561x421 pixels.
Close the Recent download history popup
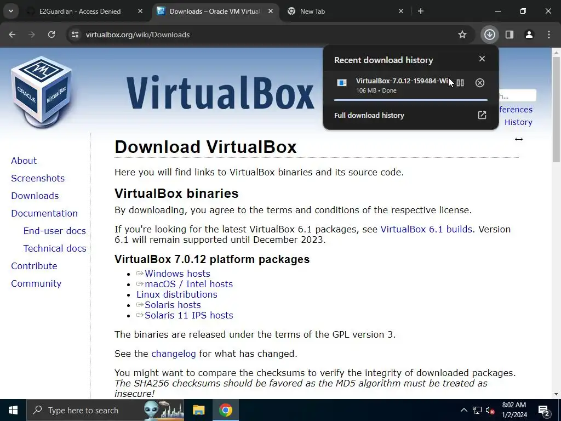pos(482,59)
